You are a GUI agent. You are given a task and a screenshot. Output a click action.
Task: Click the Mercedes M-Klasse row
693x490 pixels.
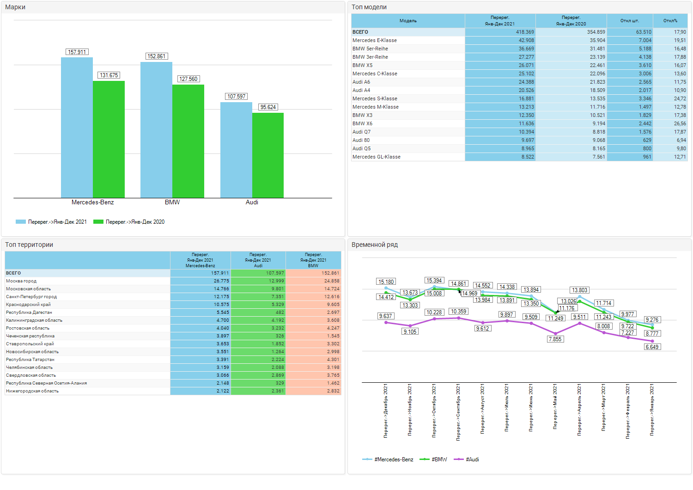coord(519,107)
